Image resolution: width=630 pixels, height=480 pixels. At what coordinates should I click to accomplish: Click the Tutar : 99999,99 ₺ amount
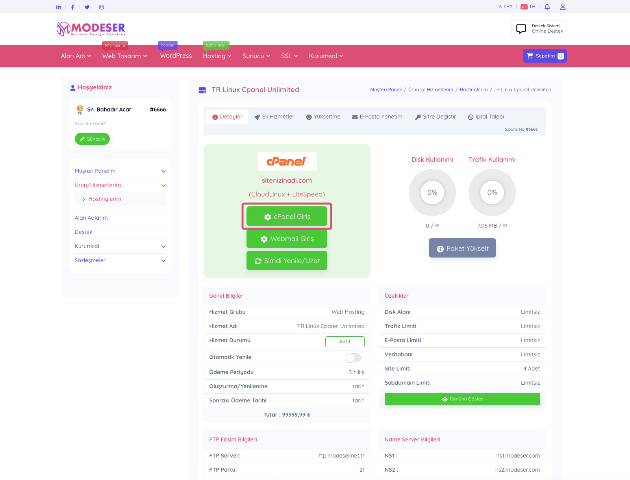click(287, 415)
